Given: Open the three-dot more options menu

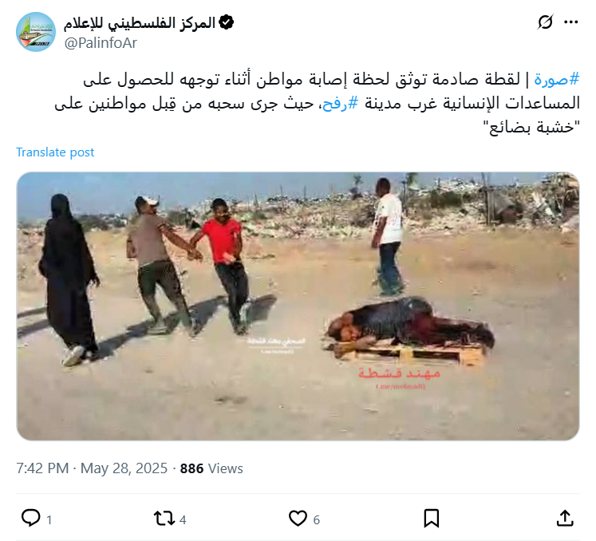Looking at the screenshot, I should point(571,22).
